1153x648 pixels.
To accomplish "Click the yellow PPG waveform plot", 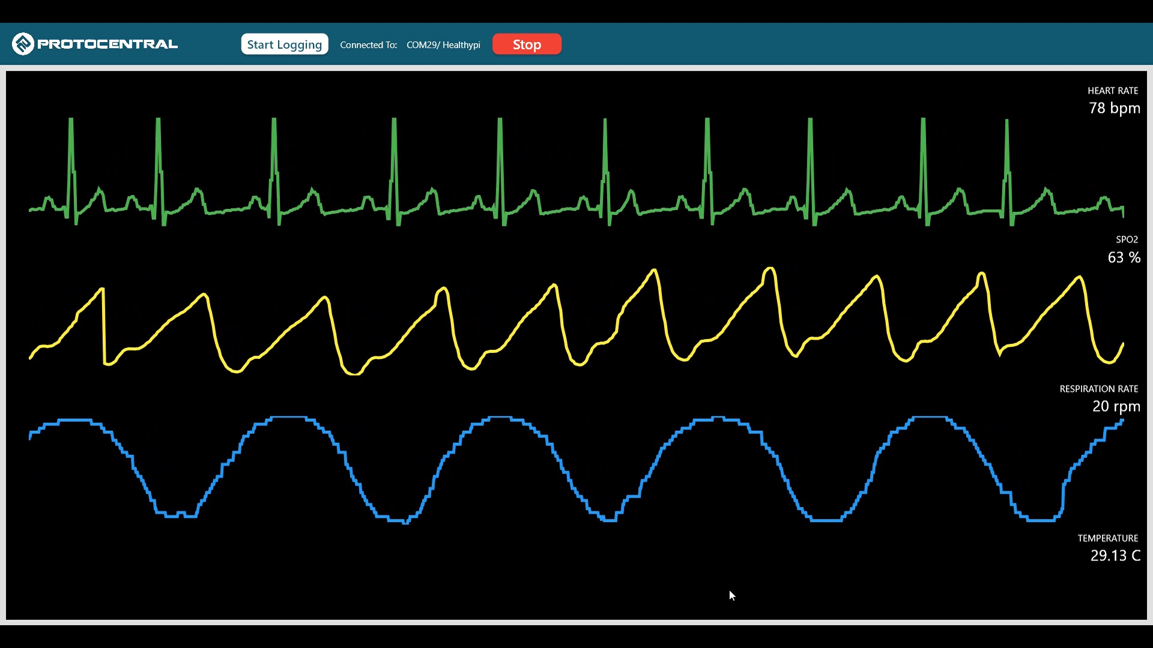I will click(x=576, y=321).
